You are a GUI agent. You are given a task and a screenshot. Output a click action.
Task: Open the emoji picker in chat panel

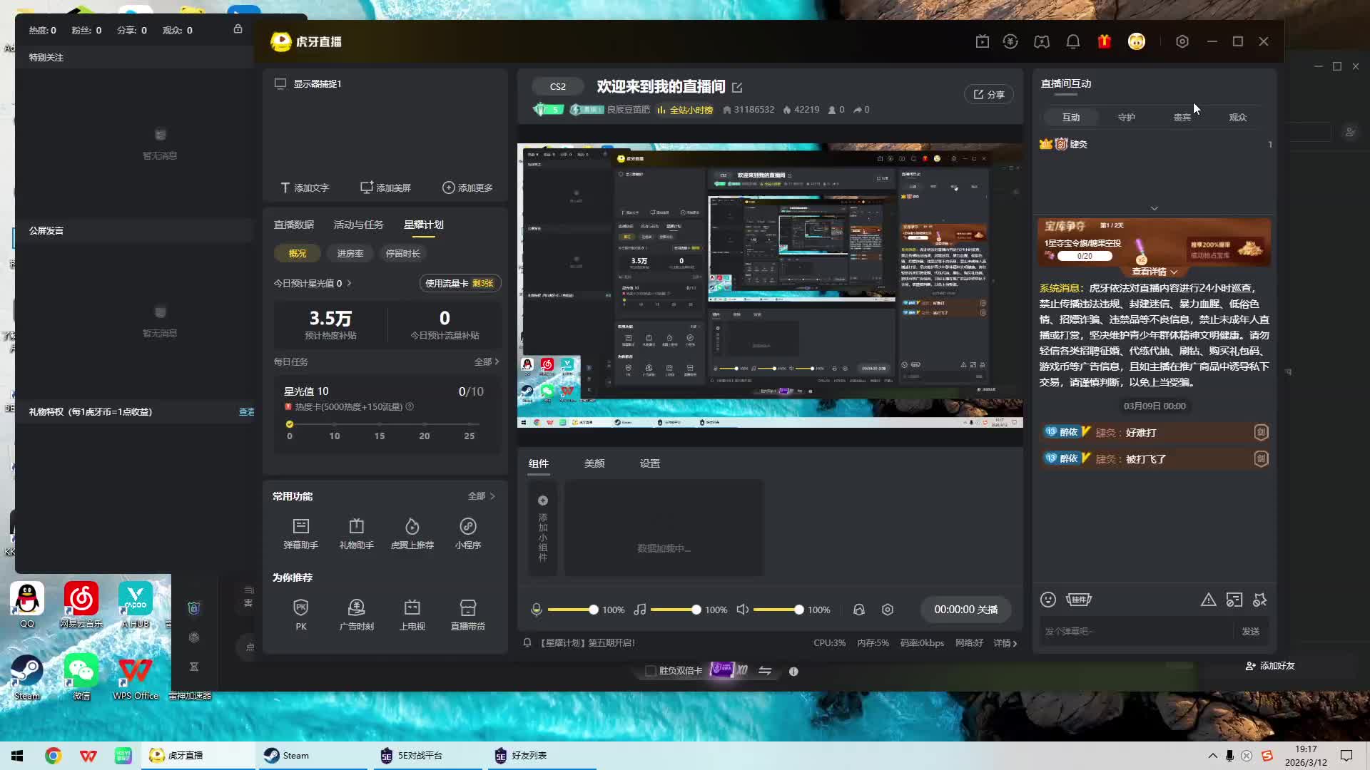click(x=1047, y=600)
